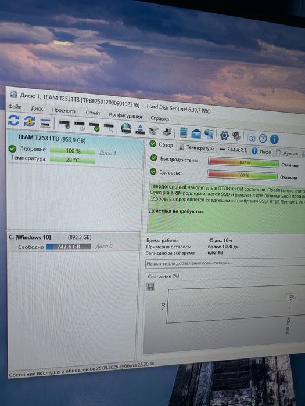
Task: Select C: [Windows 10] partition entry
Action: 73,242
